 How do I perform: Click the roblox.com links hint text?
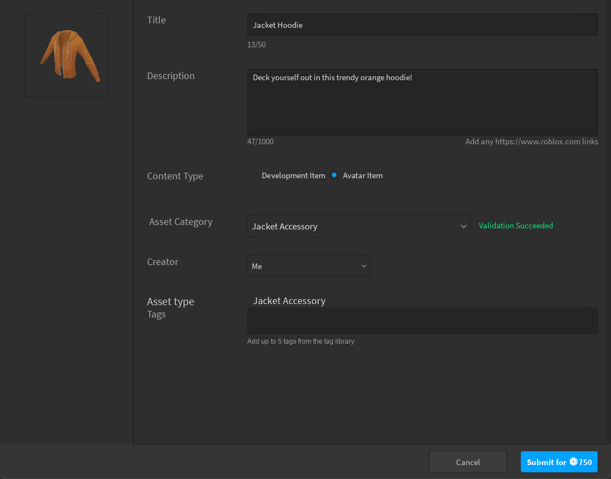pos(531,141)
